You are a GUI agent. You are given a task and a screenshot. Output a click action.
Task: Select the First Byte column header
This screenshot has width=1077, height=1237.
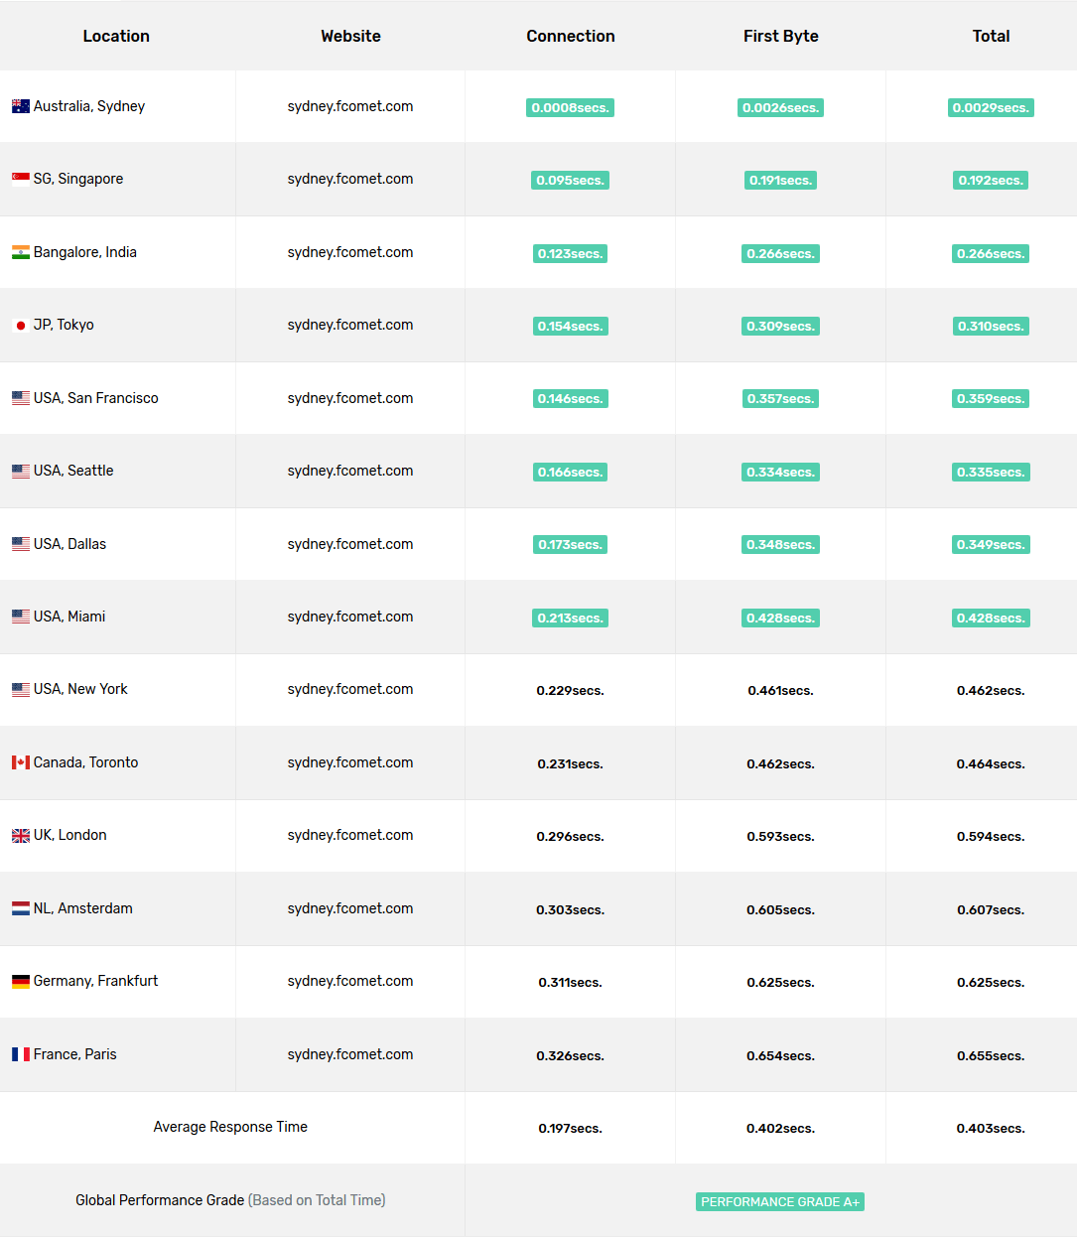click(780, 36)
